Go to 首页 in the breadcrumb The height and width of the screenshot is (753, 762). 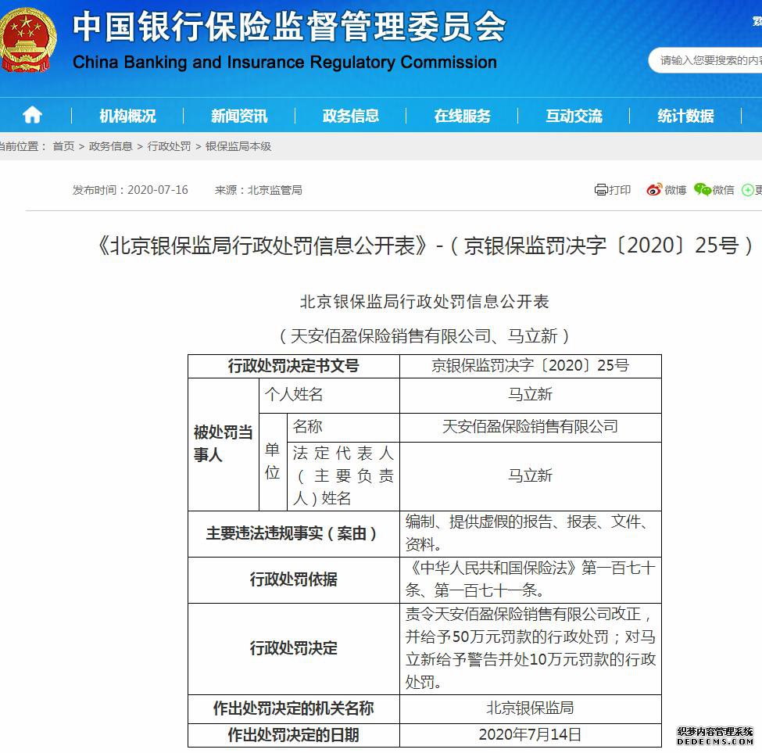(x=63, y=146)
